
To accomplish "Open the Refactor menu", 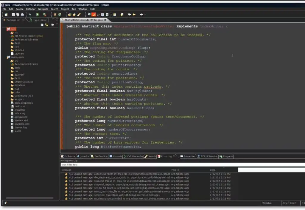I will click(x=31, y=9).
